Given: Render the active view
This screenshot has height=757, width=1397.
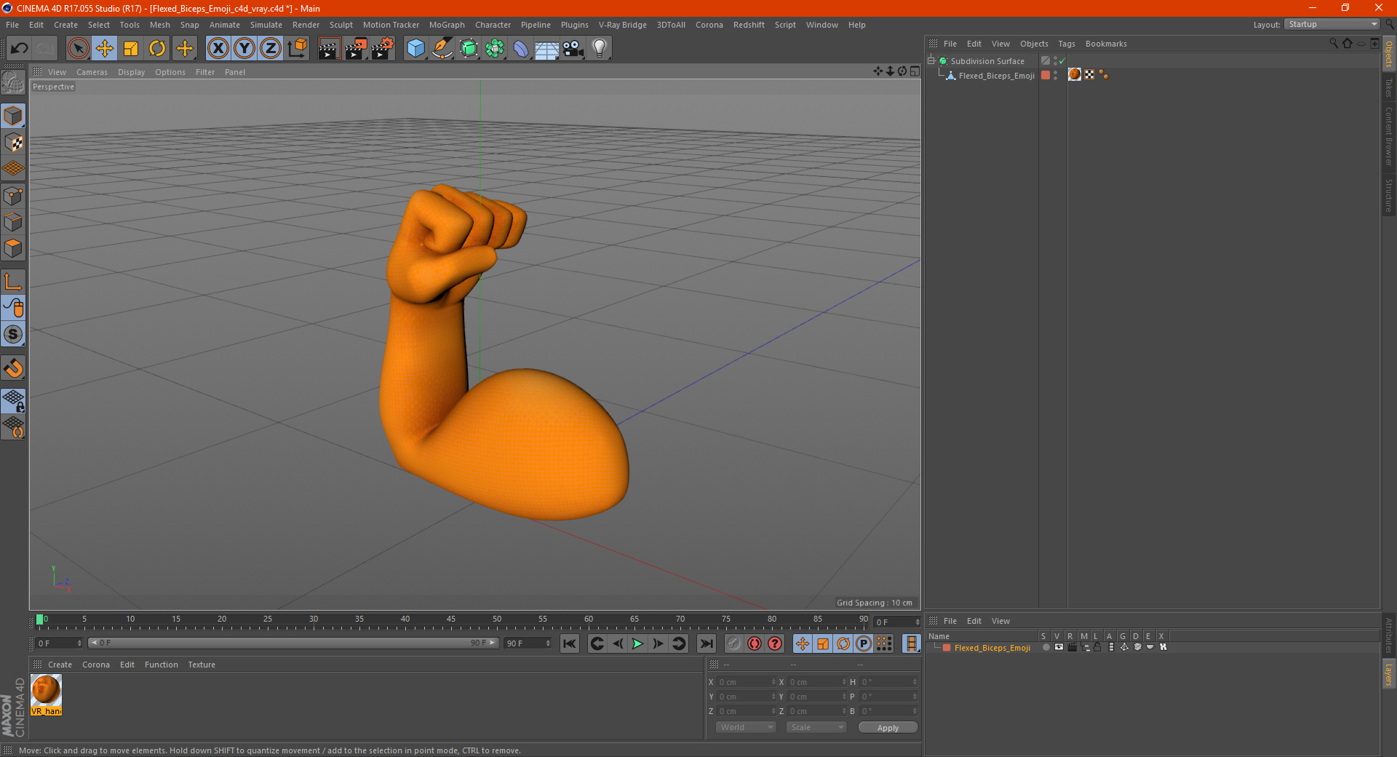Looking at the screenshot, I should pos(329,49).
